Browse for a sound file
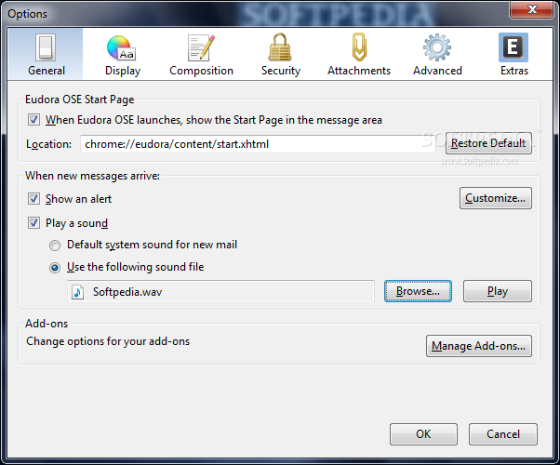Screen dimensions: 560x465 click(x=418, y=291)
